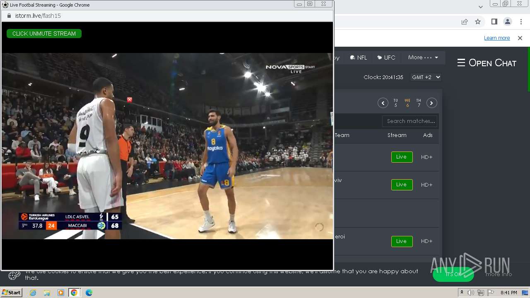Click the share page icon in Chrome toolbar
Image resolution: width=530 pixels, height=298 pixels.
(465, 22)
